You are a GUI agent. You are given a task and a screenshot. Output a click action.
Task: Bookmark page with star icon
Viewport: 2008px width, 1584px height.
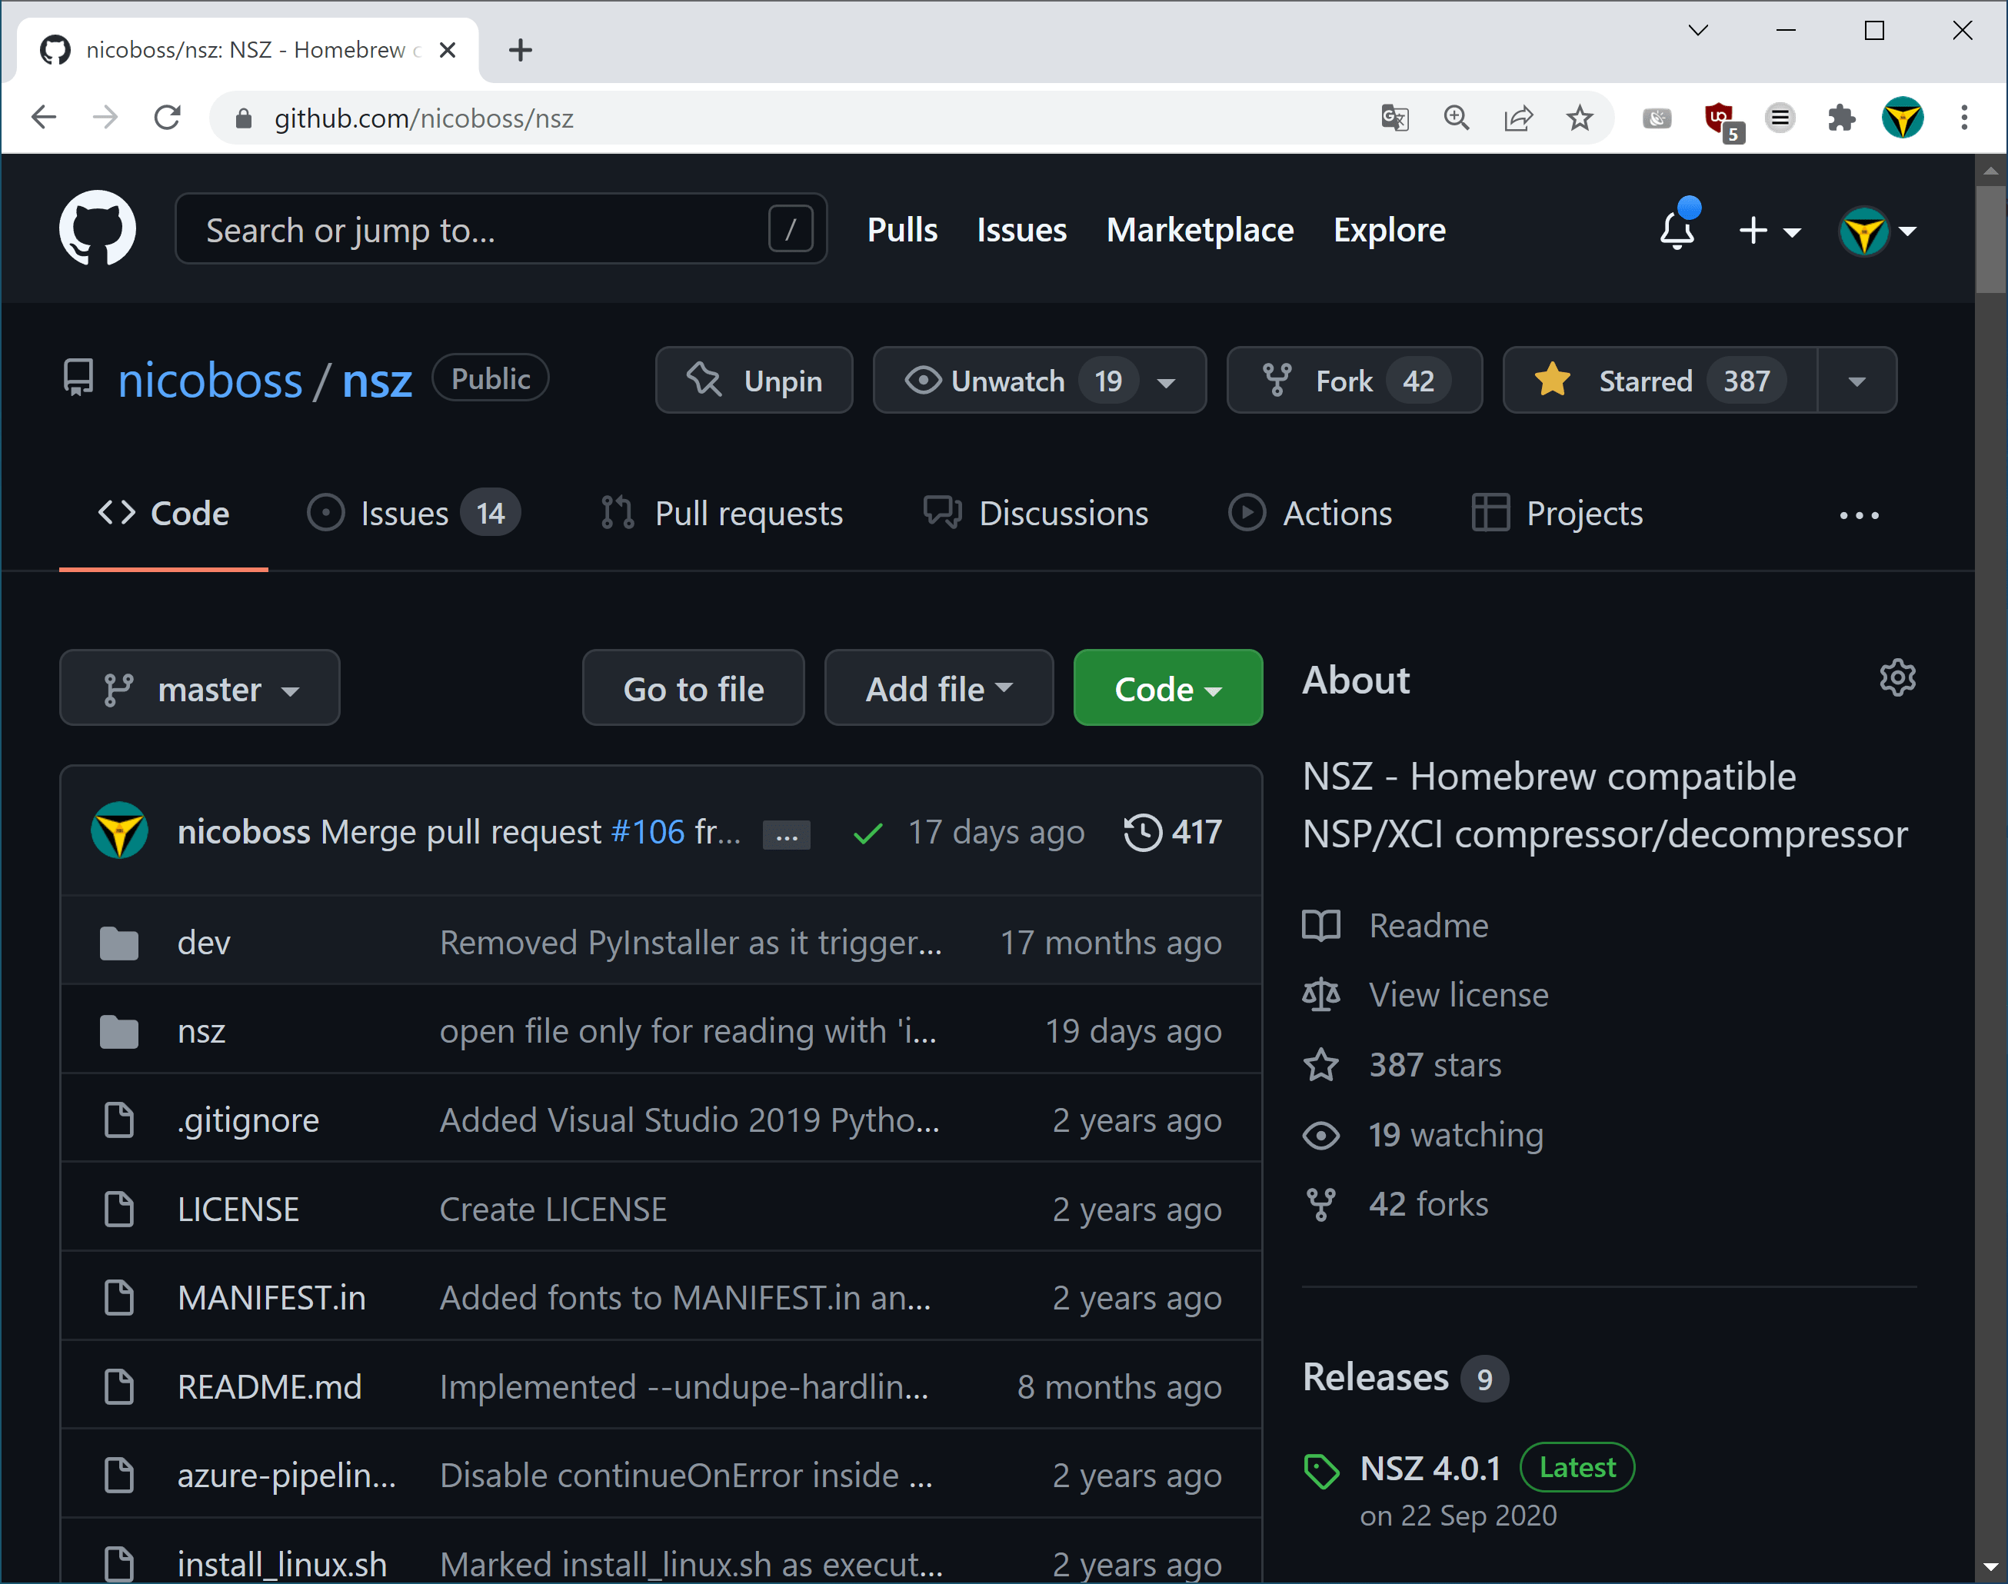tap(1580, 118)
